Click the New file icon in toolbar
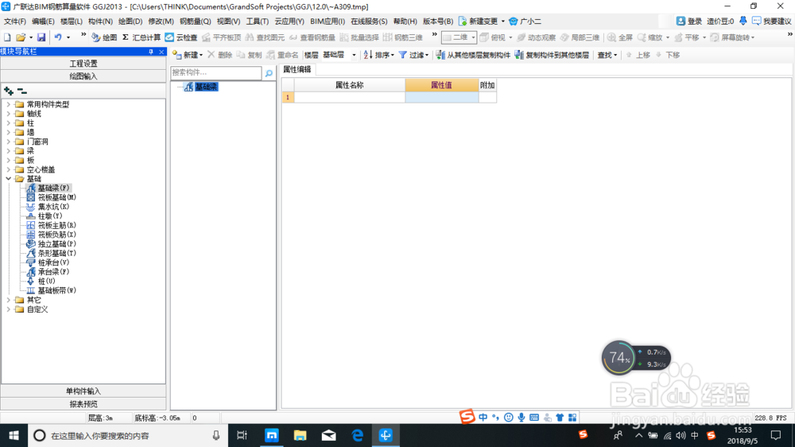This screenshot has height=447, width=795. (7, 37)
